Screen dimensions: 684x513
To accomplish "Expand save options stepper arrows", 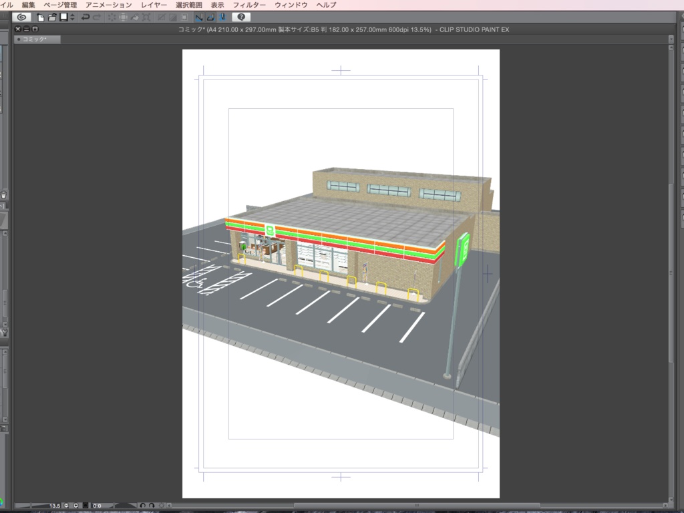I will click(72, 17).
